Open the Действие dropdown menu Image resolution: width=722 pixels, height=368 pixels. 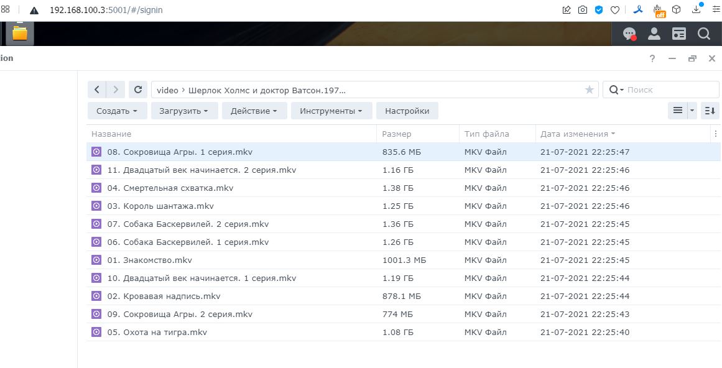[254, 111]
